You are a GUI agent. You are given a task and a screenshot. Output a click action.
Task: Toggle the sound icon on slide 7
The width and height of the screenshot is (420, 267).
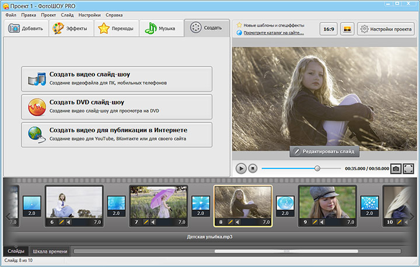153,222
